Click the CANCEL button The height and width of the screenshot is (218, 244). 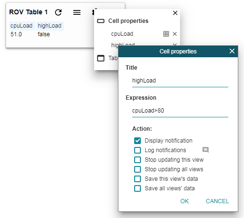(217, 201)
